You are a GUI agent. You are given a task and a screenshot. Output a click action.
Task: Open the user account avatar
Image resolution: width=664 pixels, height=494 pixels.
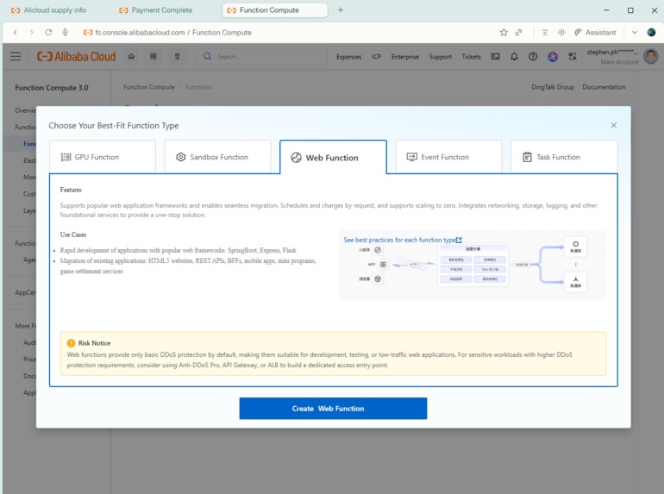(651, 56)
